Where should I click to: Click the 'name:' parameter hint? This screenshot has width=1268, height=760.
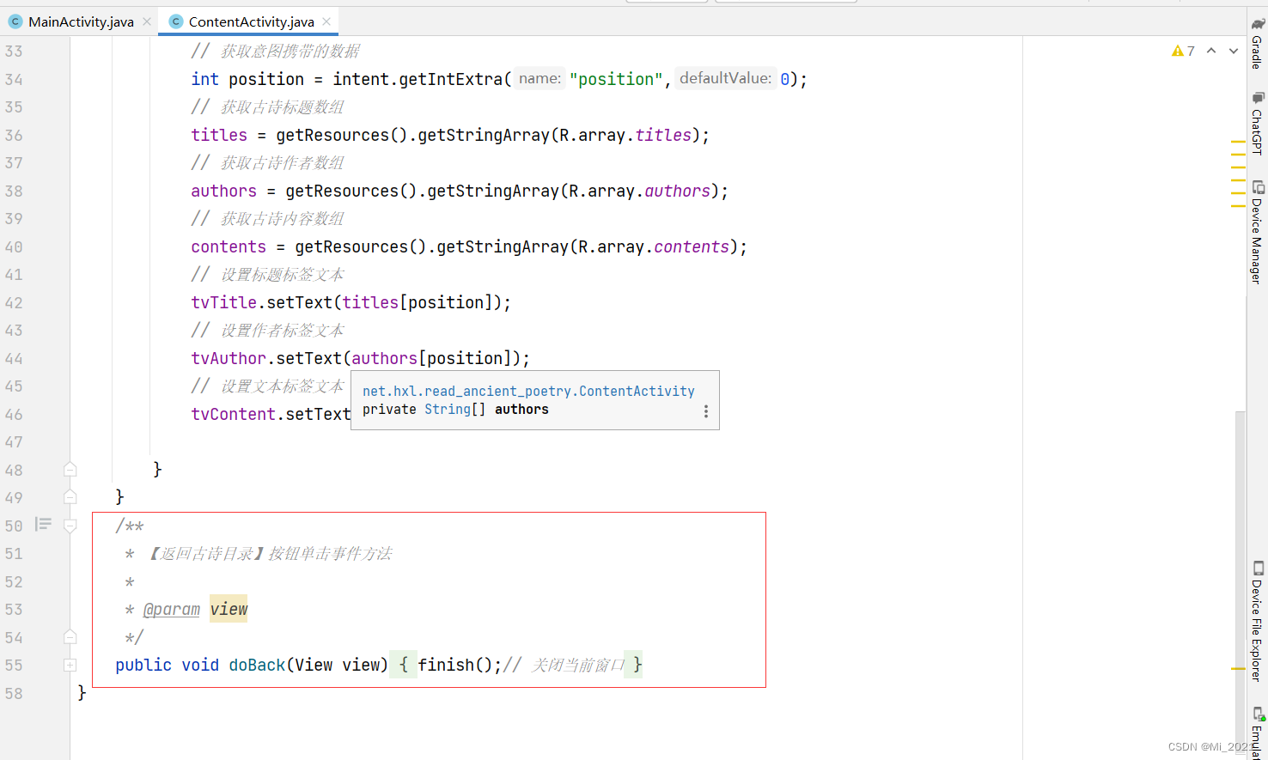(x=540, y=79)
